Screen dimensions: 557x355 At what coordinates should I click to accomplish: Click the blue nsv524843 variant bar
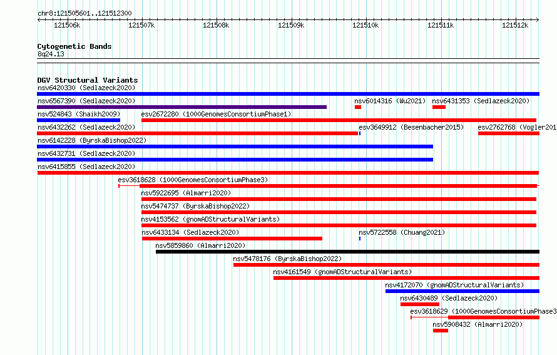78,120
